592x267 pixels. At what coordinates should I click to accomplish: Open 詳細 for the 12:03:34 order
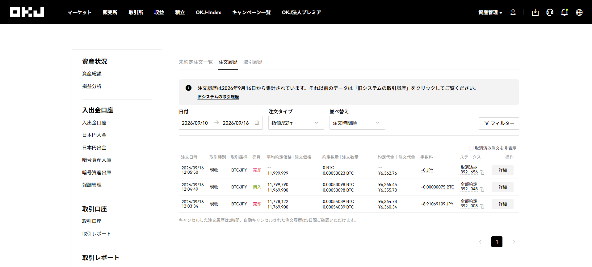click(503, 204)
